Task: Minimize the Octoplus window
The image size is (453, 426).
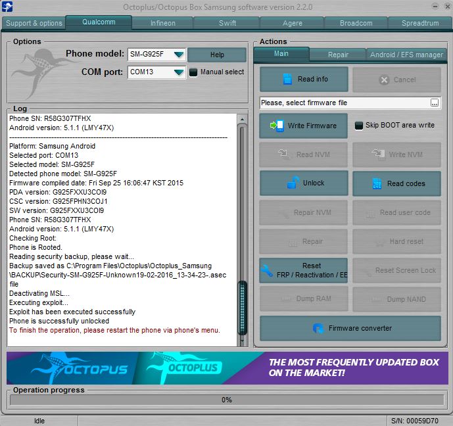Action: [x=435, y=7]
